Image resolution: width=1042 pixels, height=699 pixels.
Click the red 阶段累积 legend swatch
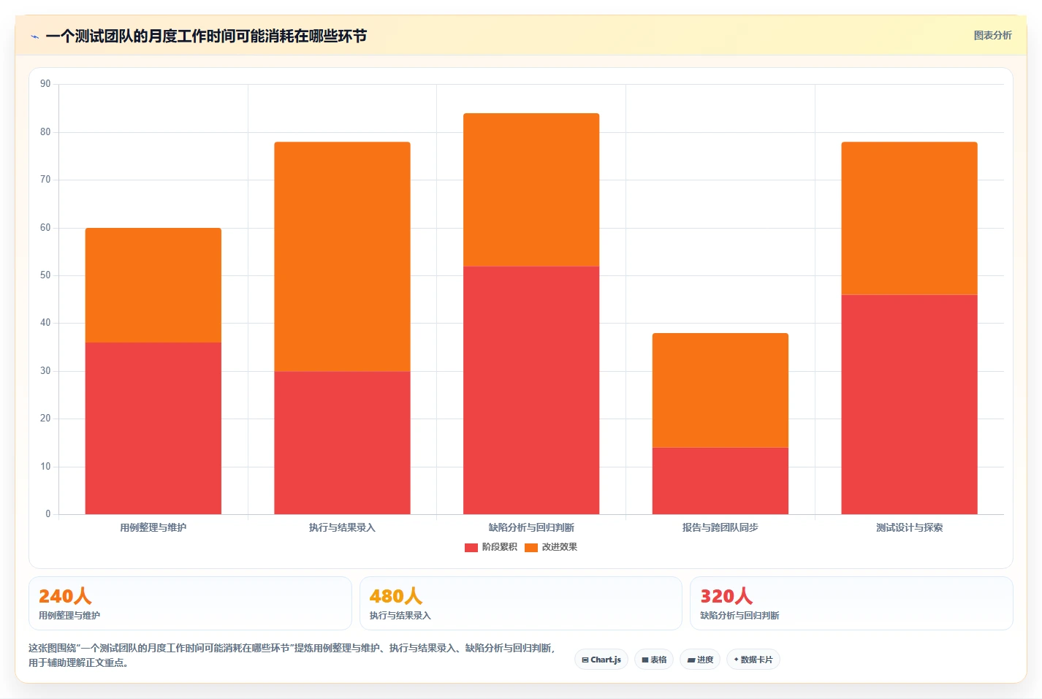coord(471,547)
